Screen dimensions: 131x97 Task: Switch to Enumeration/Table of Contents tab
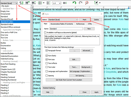point(62,24)
